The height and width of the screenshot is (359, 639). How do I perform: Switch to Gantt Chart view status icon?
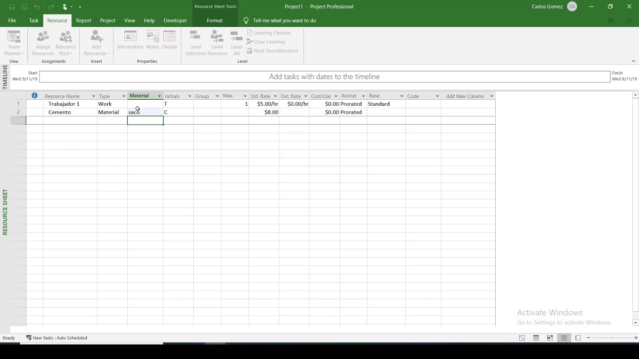pos(522,338)
